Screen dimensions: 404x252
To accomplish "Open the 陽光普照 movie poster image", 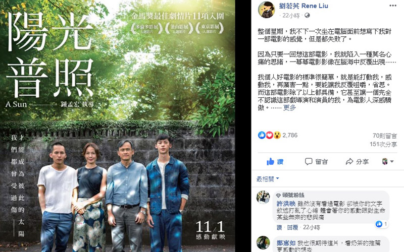I will (x=118, y=126).
